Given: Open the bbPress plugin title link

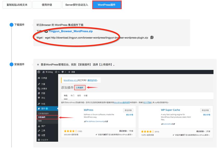Looking at the screenshot, I should [x=88, y=110].
